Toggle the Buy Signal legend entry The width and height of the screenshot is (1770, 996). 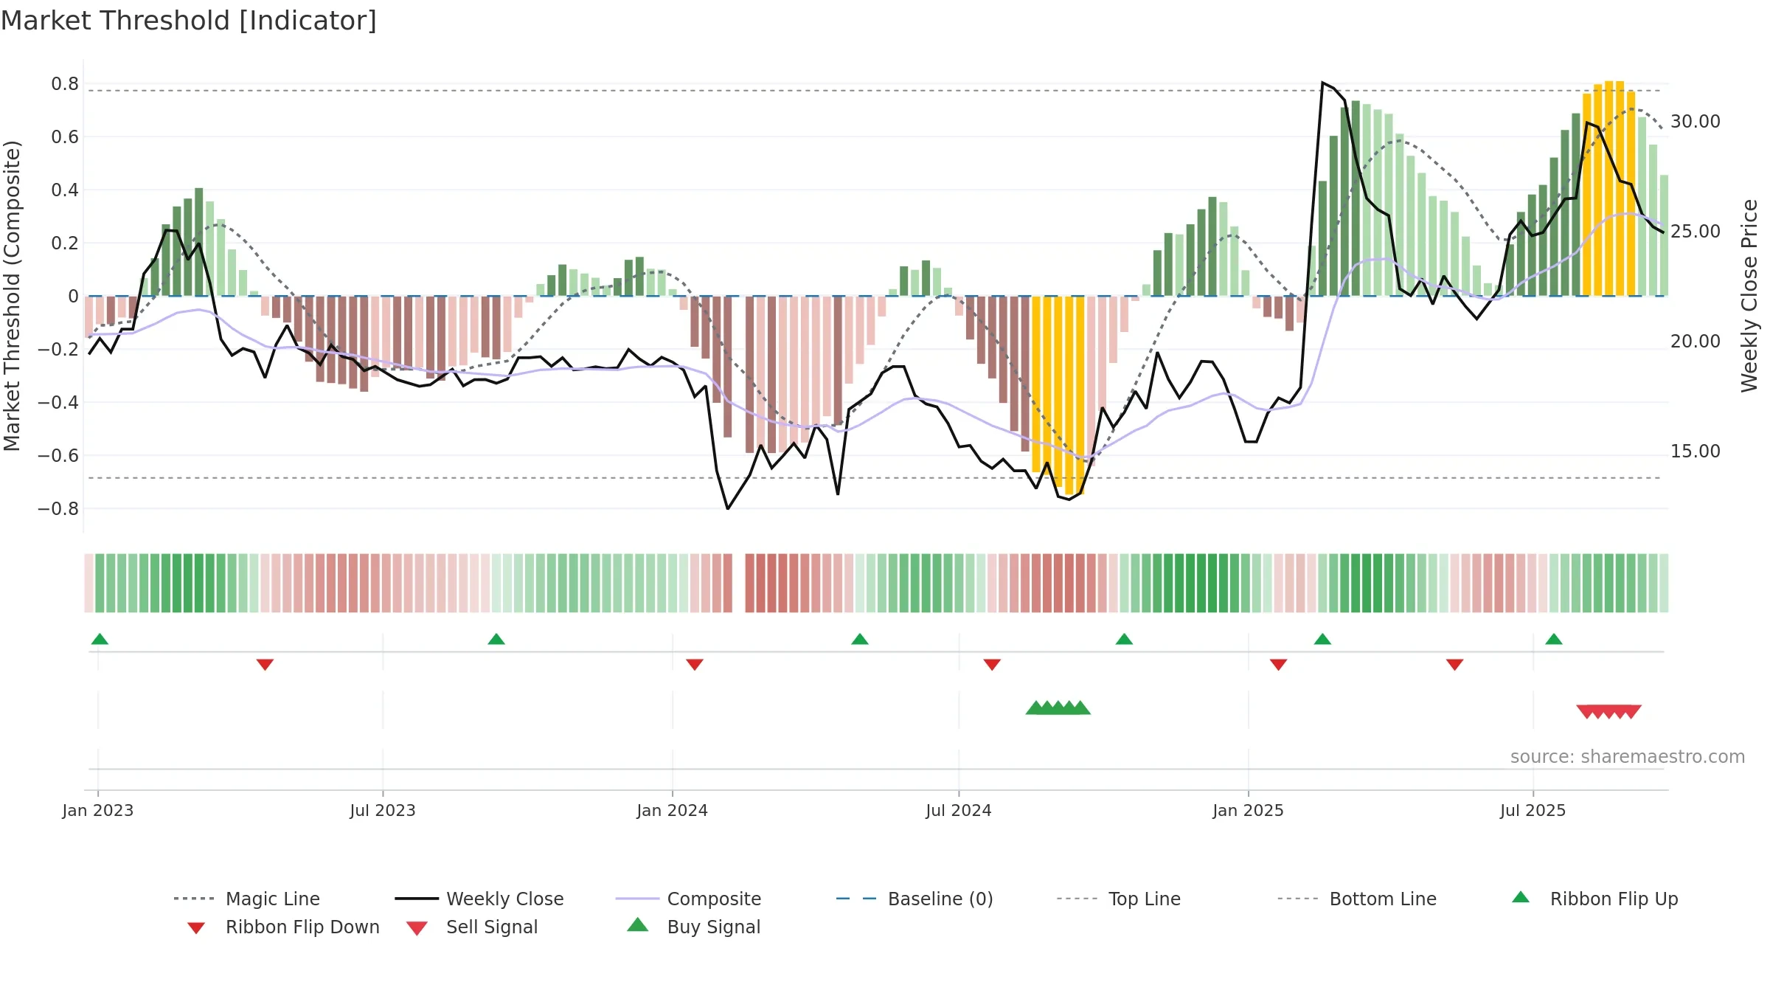tap(693, 927)
